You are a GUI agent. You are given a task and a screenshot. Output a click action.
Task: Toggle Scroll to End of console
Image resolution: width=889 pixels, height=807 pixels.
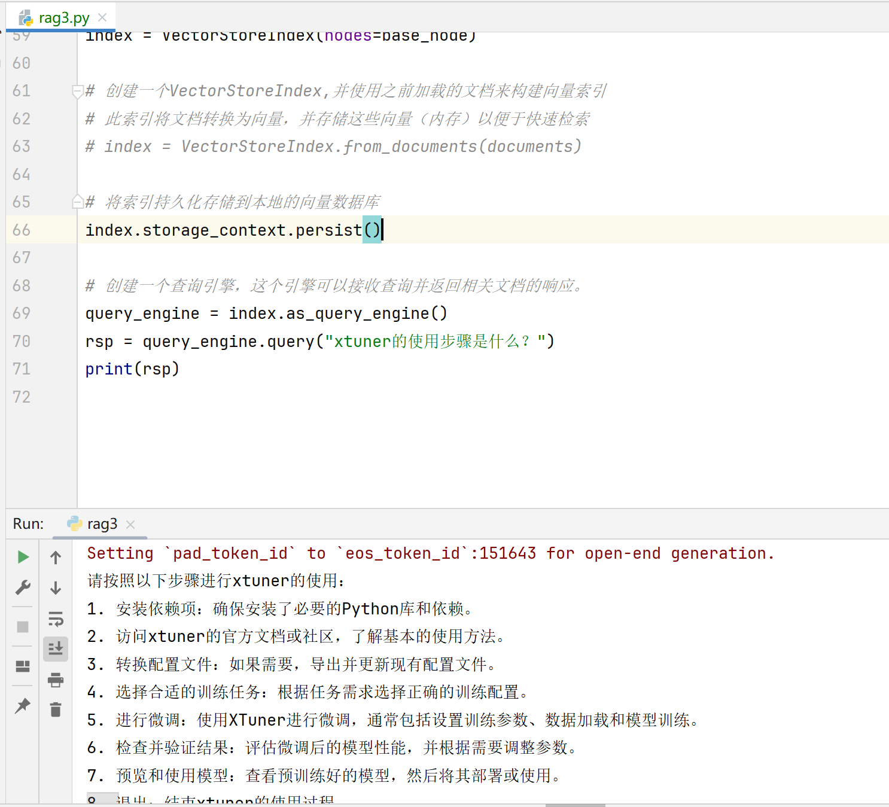[x=56, y=648]
